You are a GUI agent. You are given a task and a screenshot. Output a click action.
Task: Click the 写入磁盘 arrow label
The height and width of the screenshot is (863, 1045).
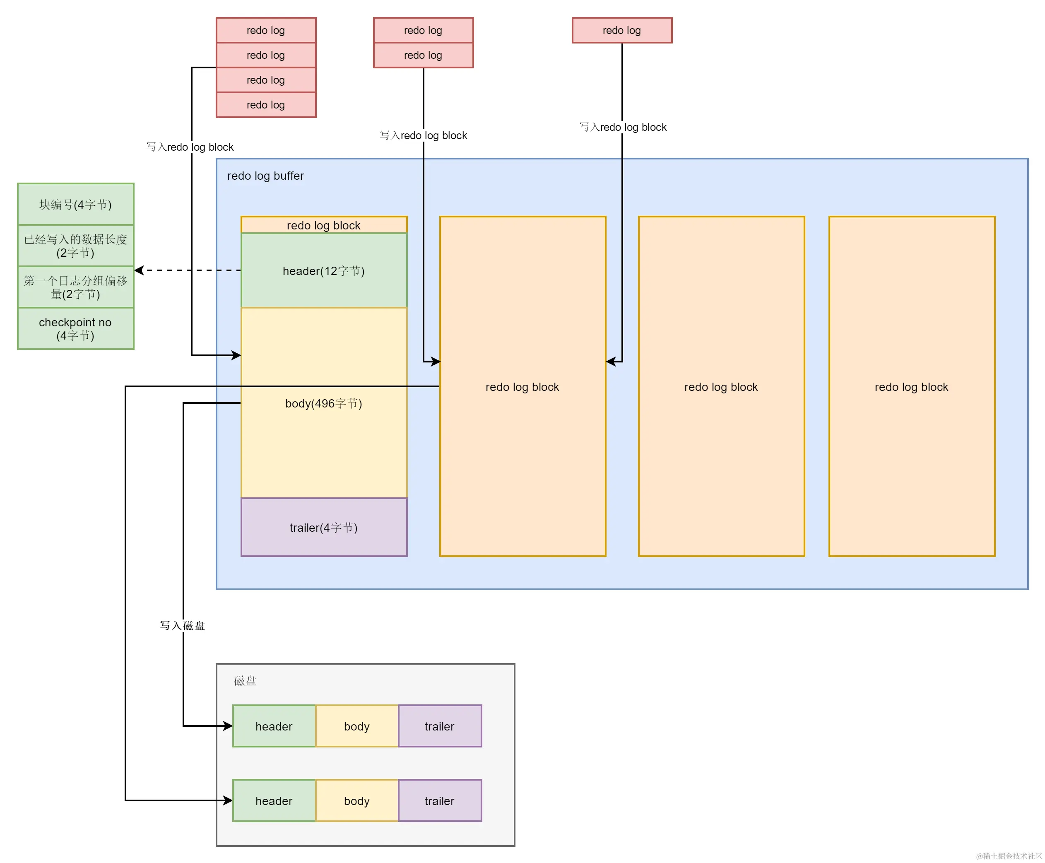[x=182, y=625]
